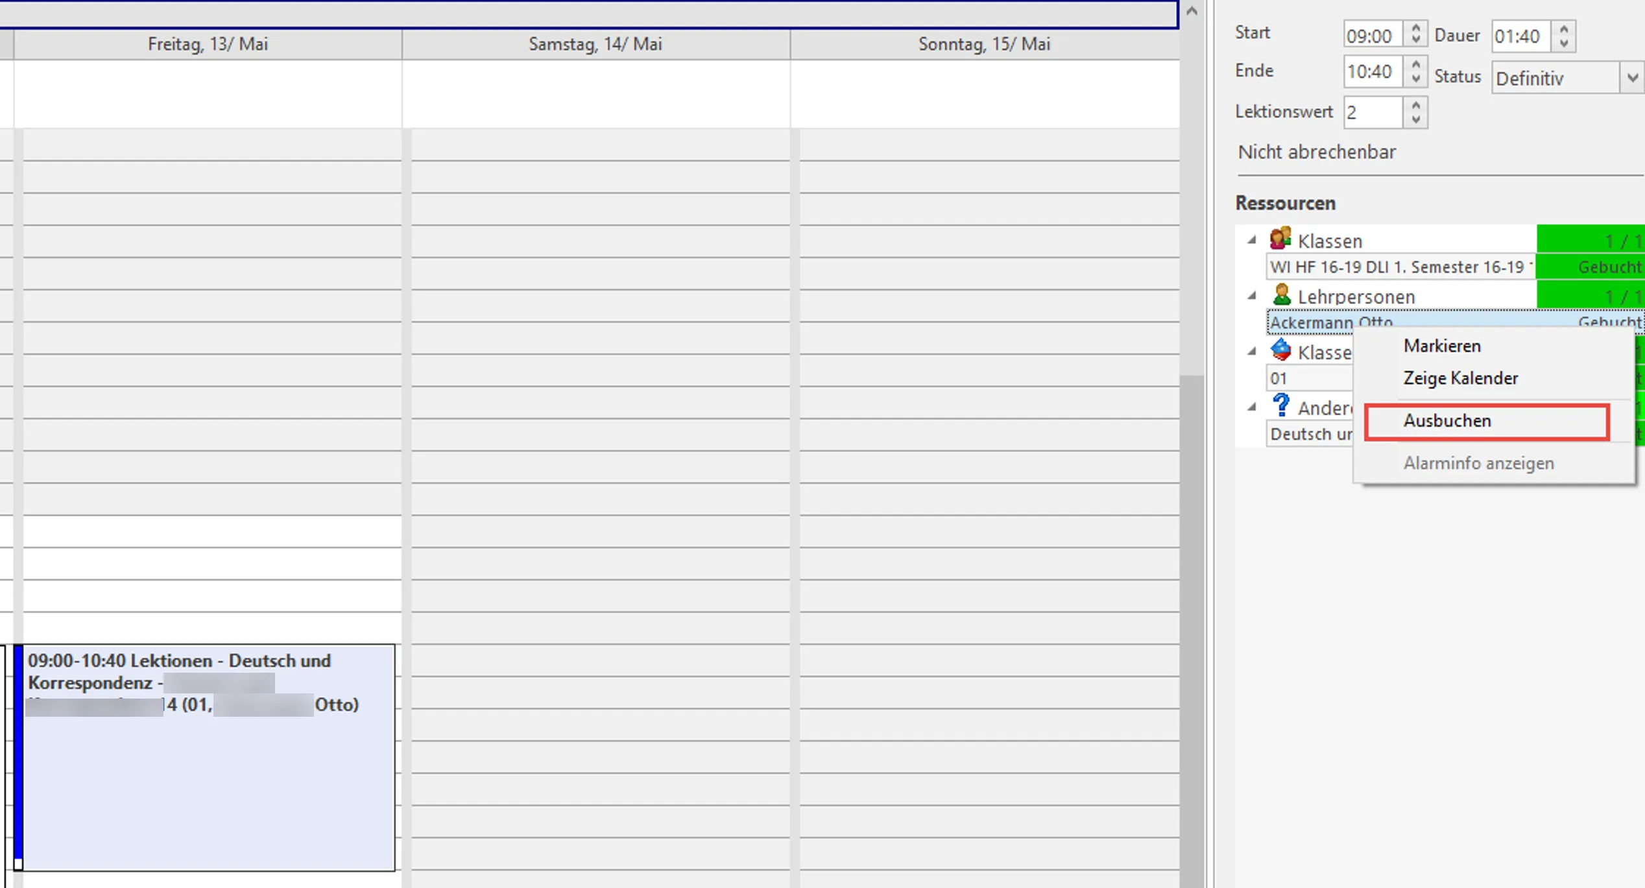Click the Klassen group icon in Ressourcen

(1280, 239)
